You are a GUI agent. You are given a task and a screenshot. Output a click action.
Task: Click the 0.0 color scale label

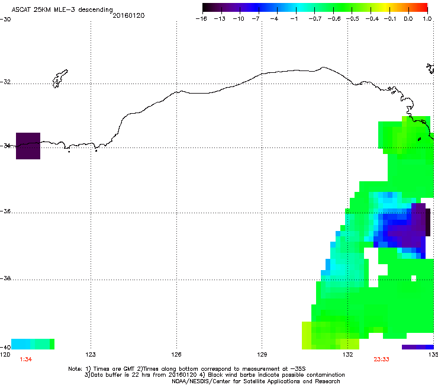pyautogui.click(x=408, y=19)
